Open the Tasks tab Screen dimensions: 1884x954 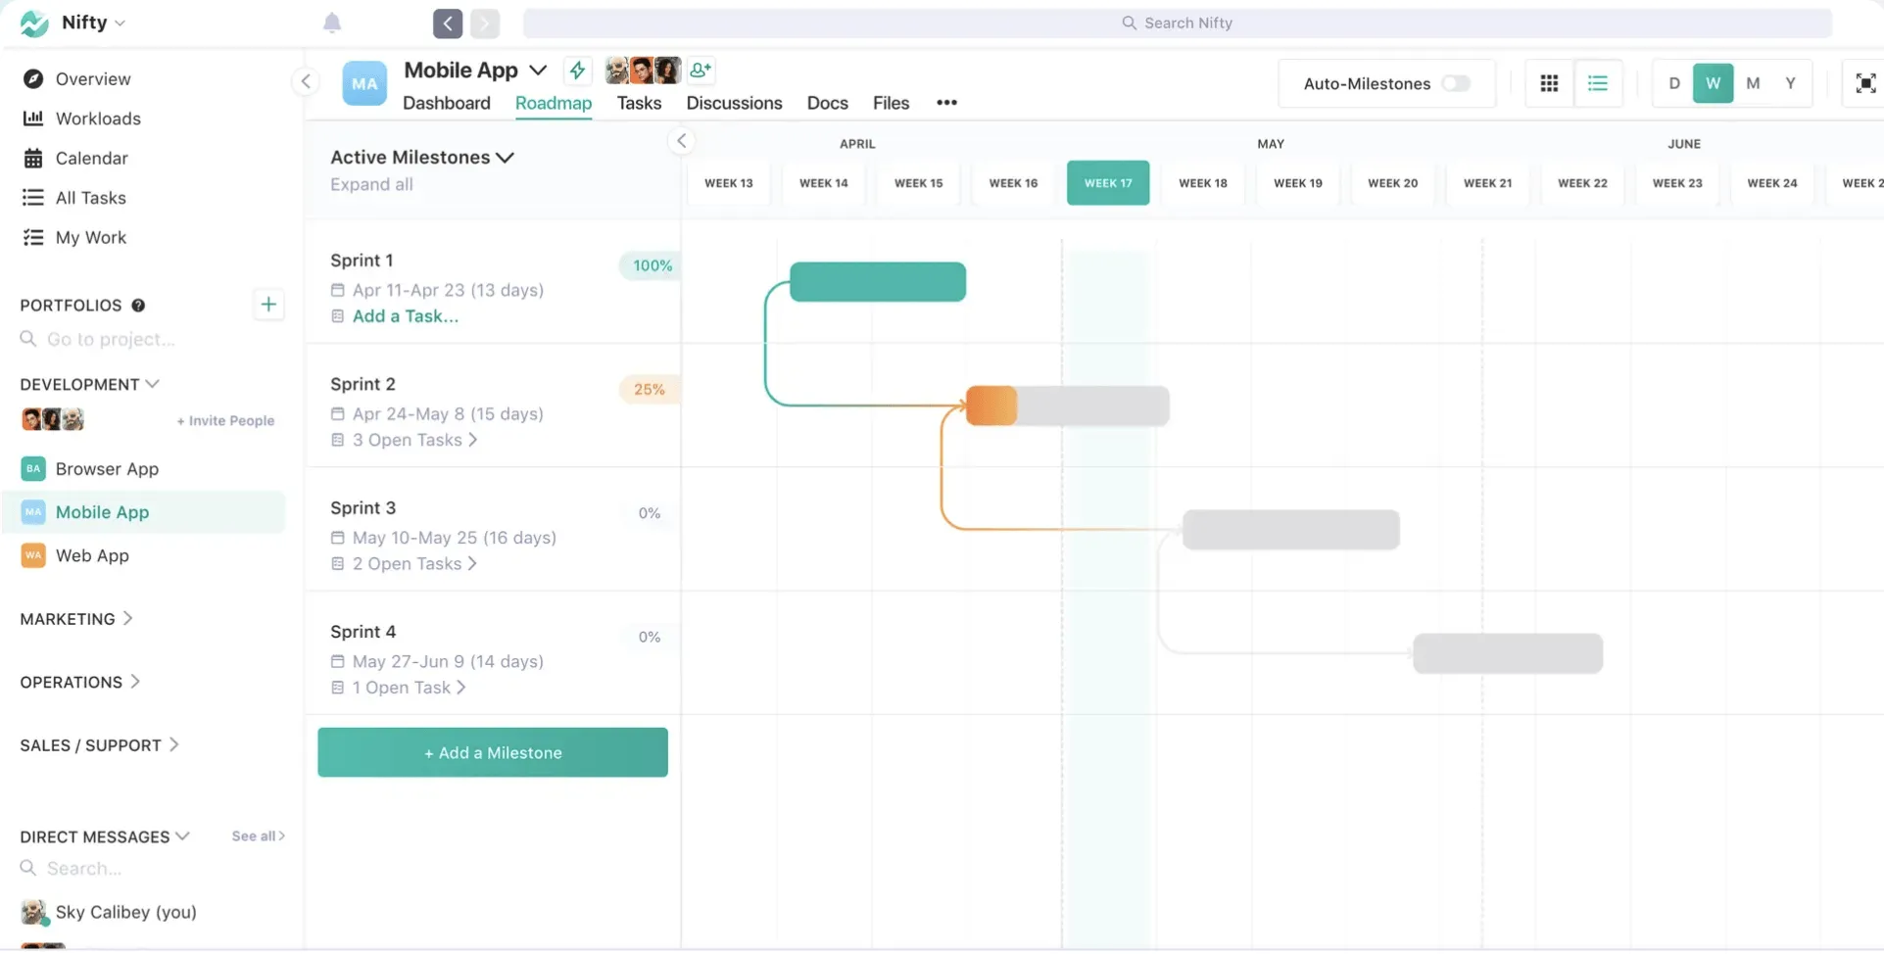pyautogui.click(x=639, y=103)
